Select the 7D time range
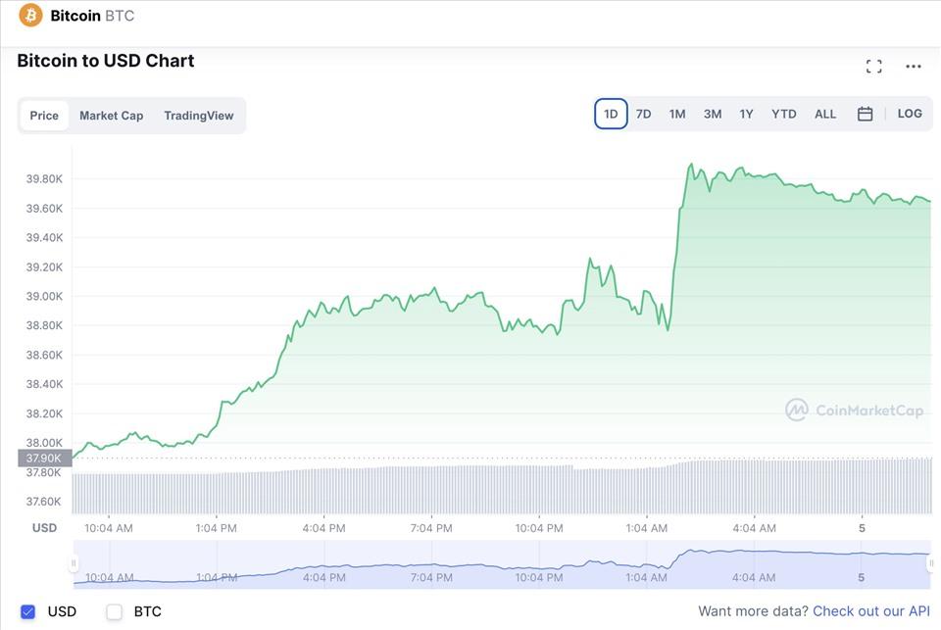The width and height of the screenshot is (941, 630). pos(643,113)
